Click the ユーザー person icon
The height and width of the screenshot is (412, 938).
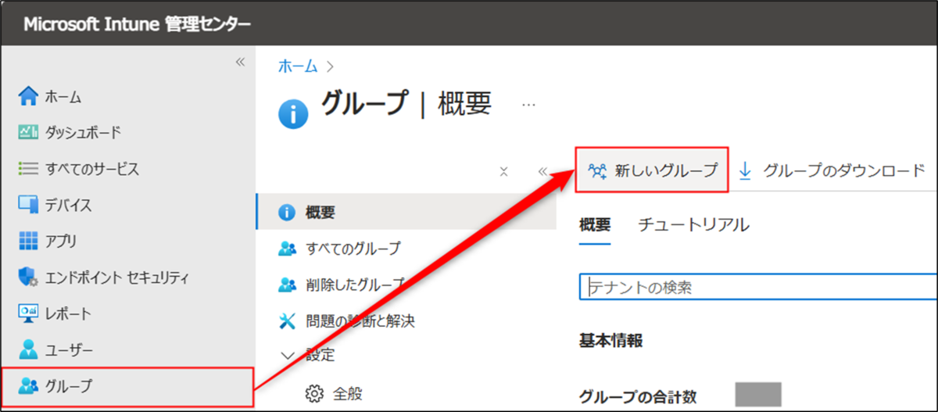(x=28, y=349)
